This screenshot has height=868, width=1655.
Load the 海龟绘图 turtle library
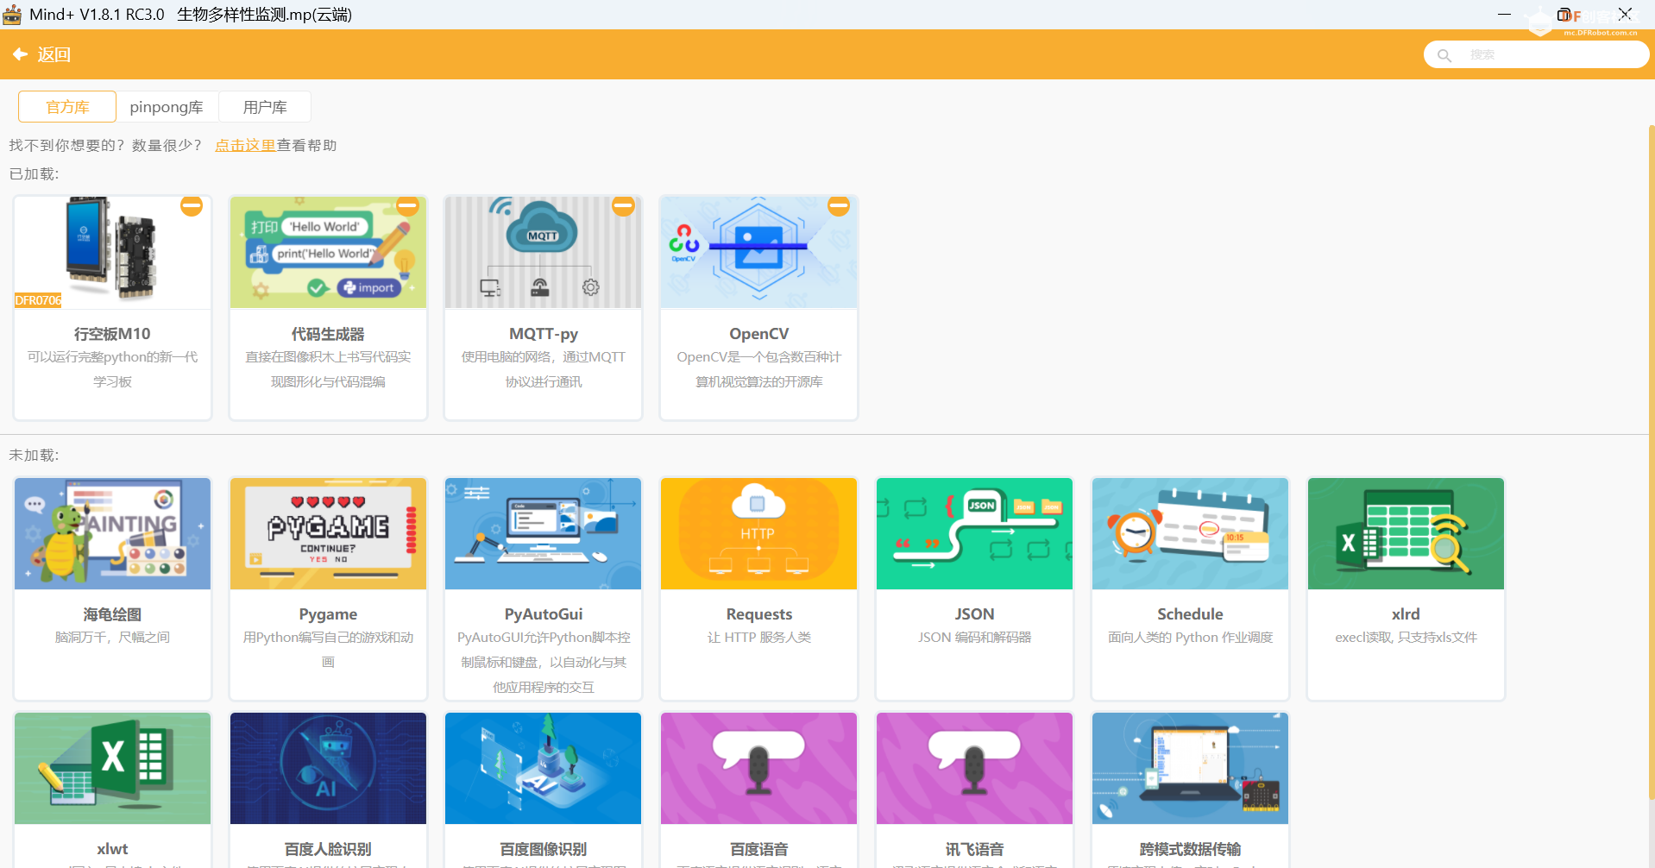click(112, 588)
